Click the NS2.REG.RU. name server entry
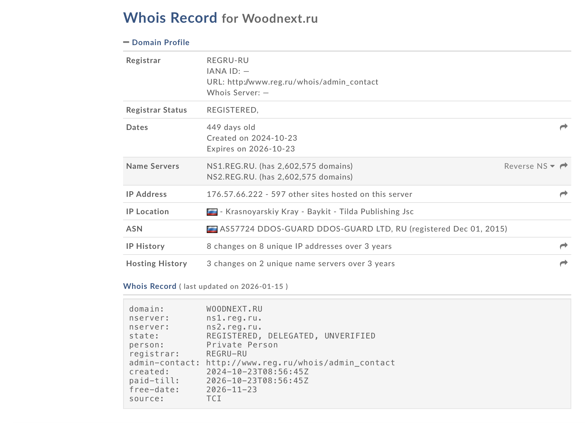 232,177
